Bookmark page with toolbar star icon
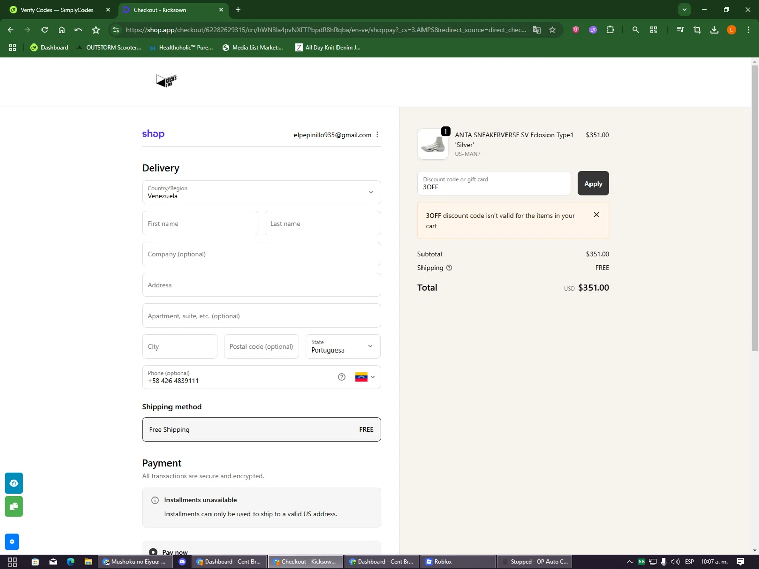The image size is (759, 569). tap(96, 30)
